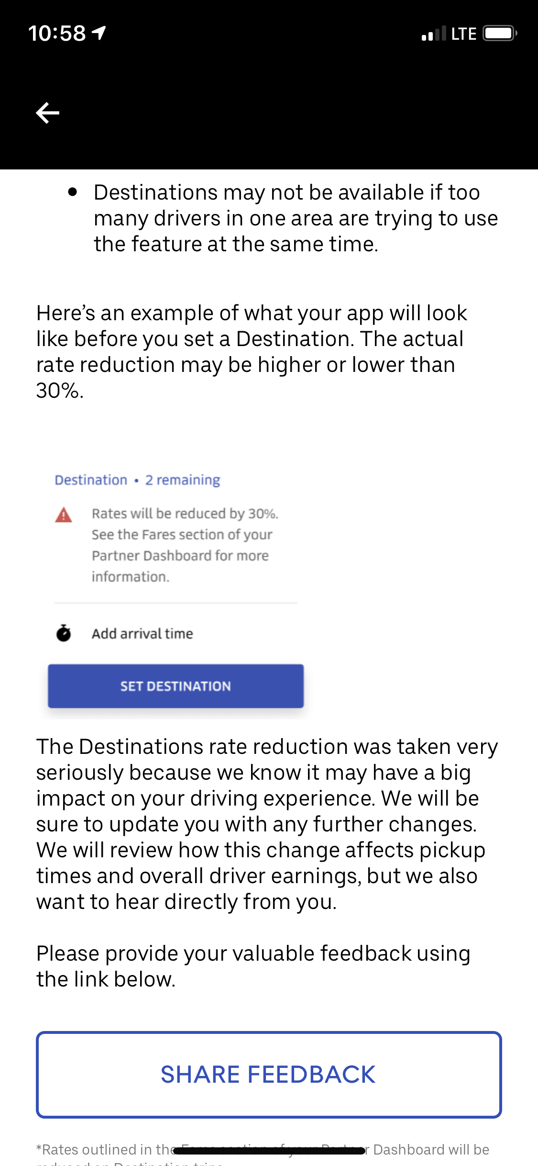Tap the battery indicator icon

pos(500,34)
